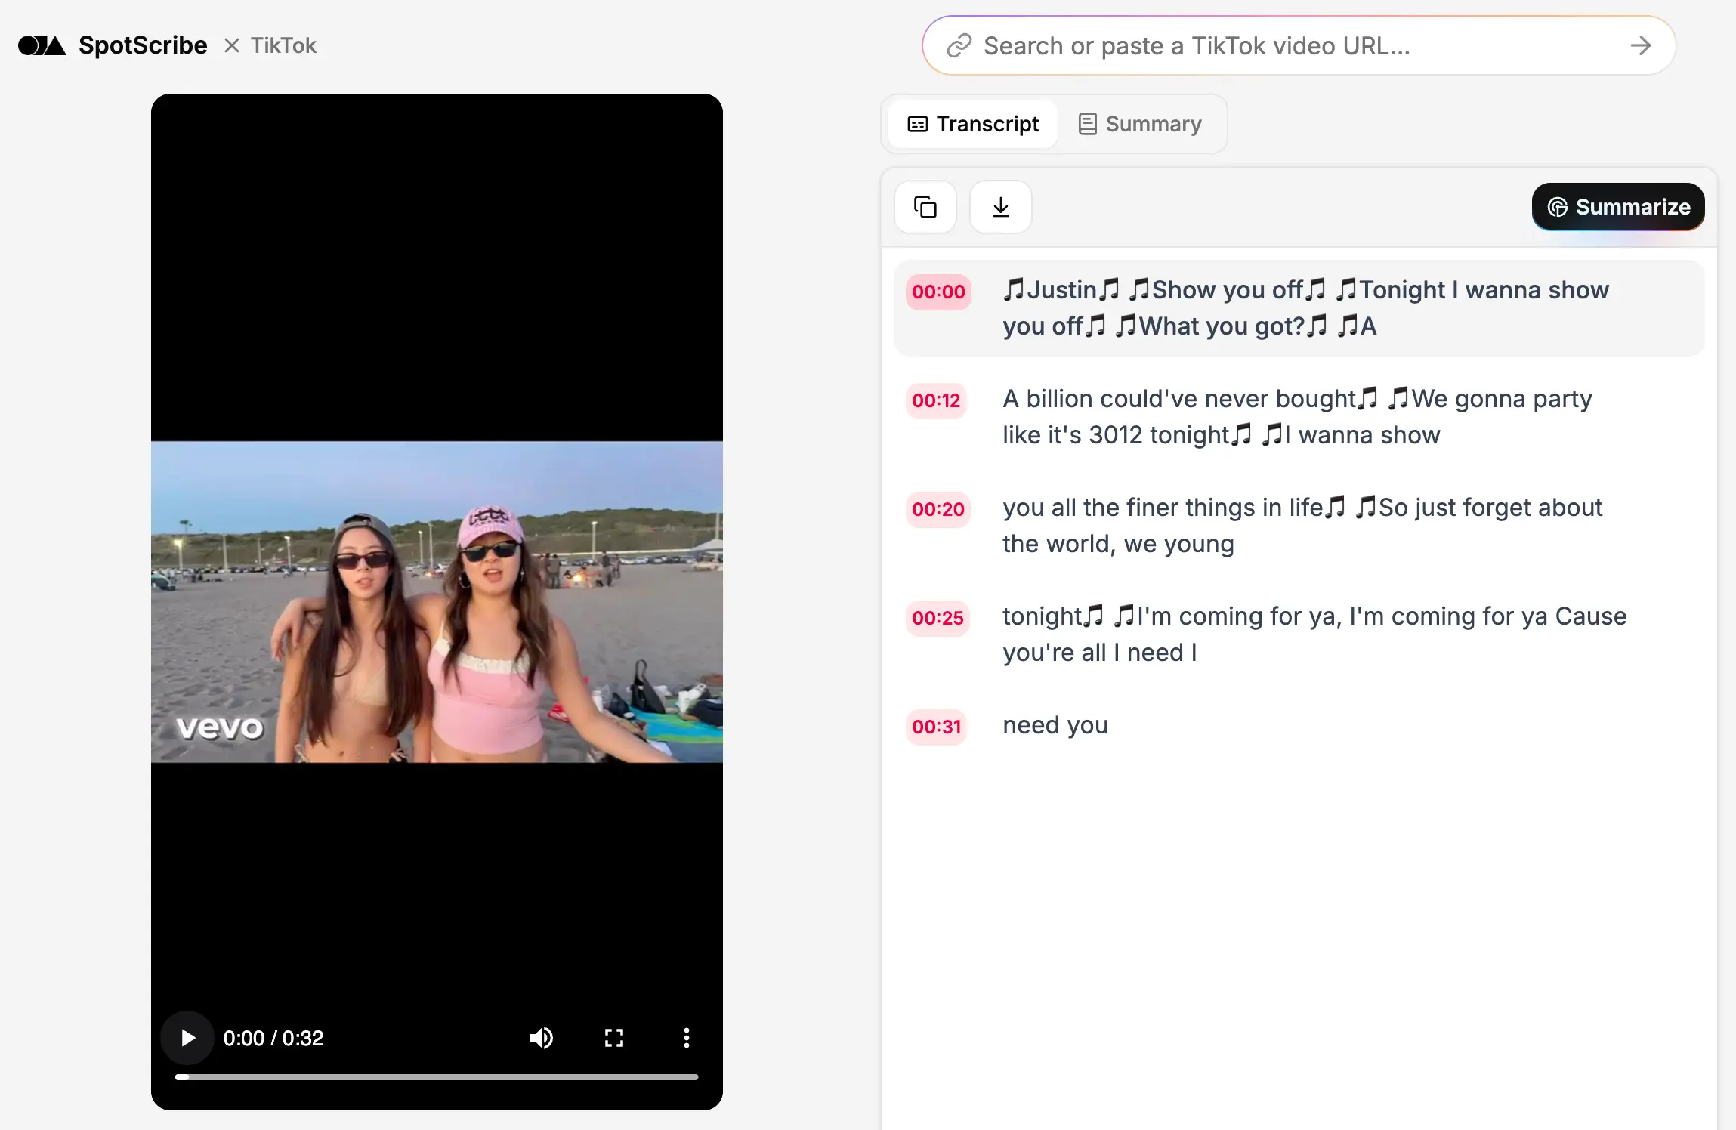This screenshot has height=1130, width=1736.
Task: Click the video progress bar
Action: coord(437,1077)
